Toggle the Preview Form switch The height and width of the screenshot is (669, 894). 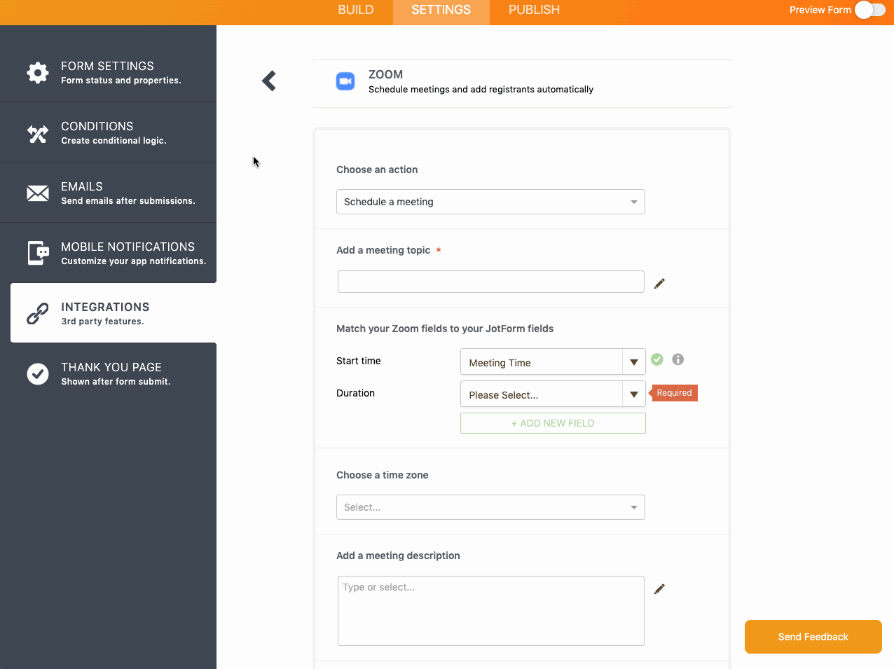point(869,10)
